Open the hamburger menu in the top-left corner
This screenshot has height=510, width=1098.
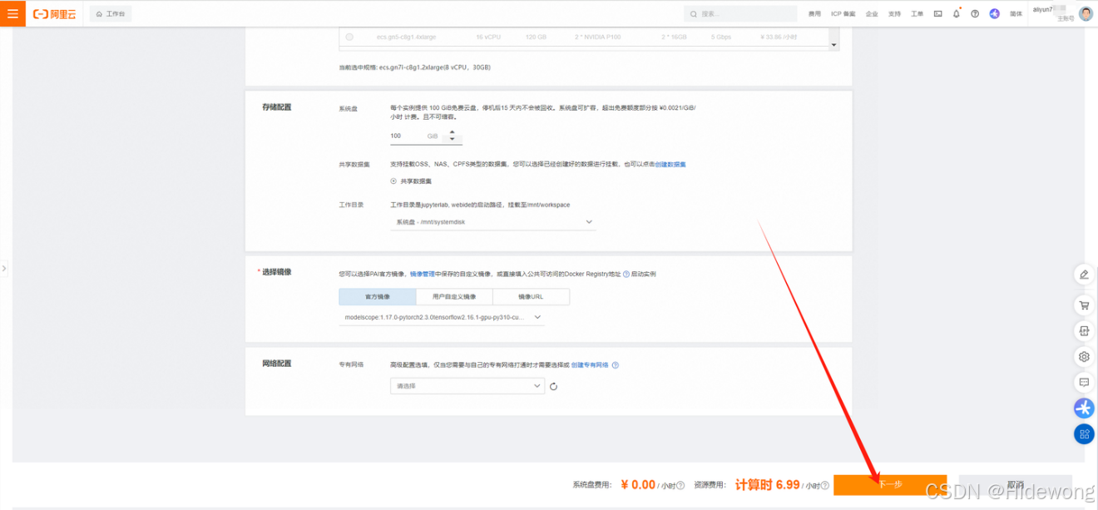coord(12,13)
